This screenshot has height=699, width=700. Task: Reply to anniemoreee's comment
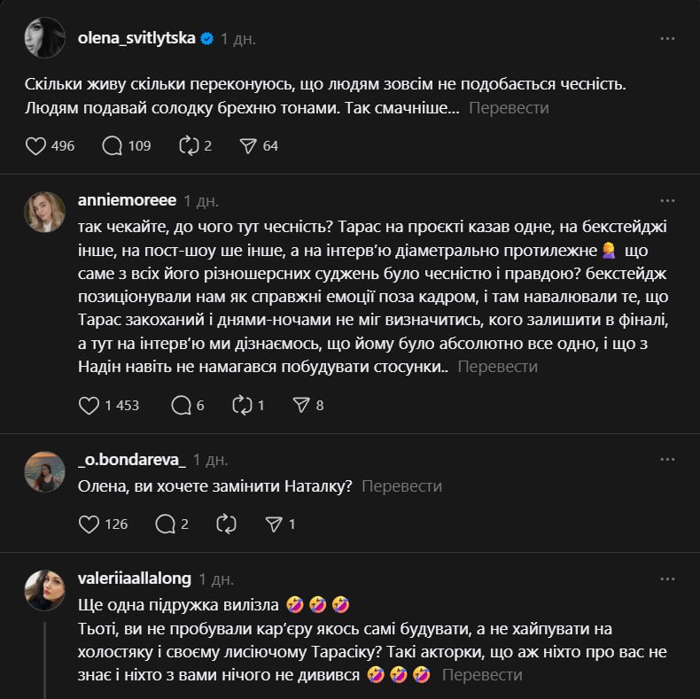[181, 405]
